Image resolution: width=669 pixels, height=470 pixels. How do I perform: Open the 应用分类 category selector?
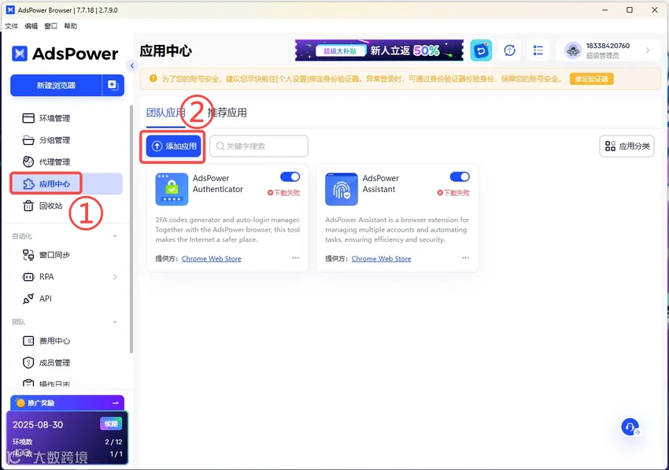tap(626, 146)
